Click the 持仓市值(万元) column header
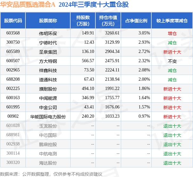 pos(108,21)
